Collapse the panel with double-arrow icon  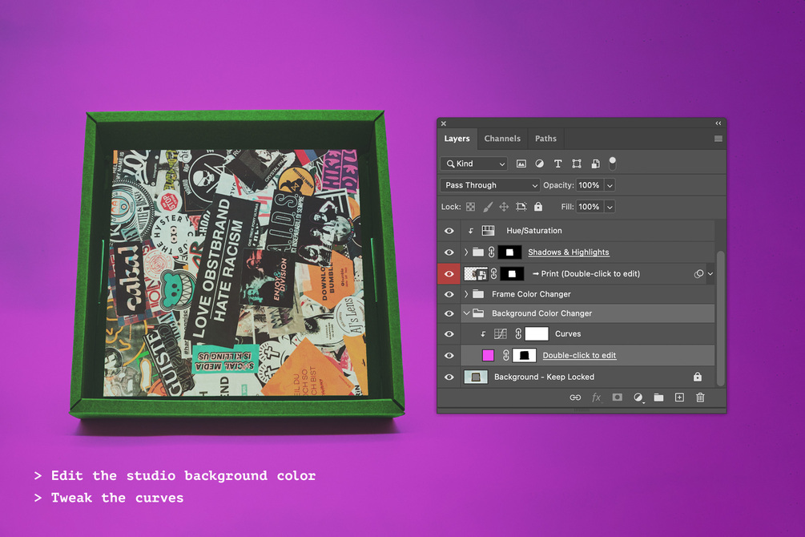click(718, 123)
